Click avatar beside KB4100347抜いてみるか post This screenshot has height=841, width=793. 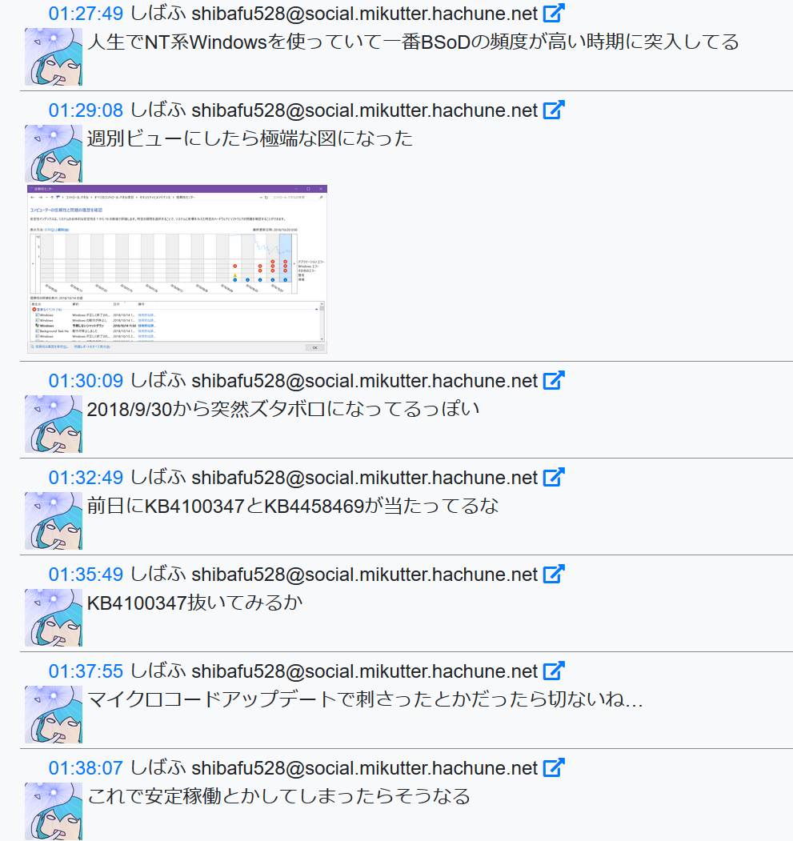tap(54, 618)
